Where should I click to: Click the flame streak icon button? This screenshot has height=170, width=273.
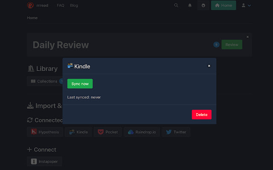(203, 6)
